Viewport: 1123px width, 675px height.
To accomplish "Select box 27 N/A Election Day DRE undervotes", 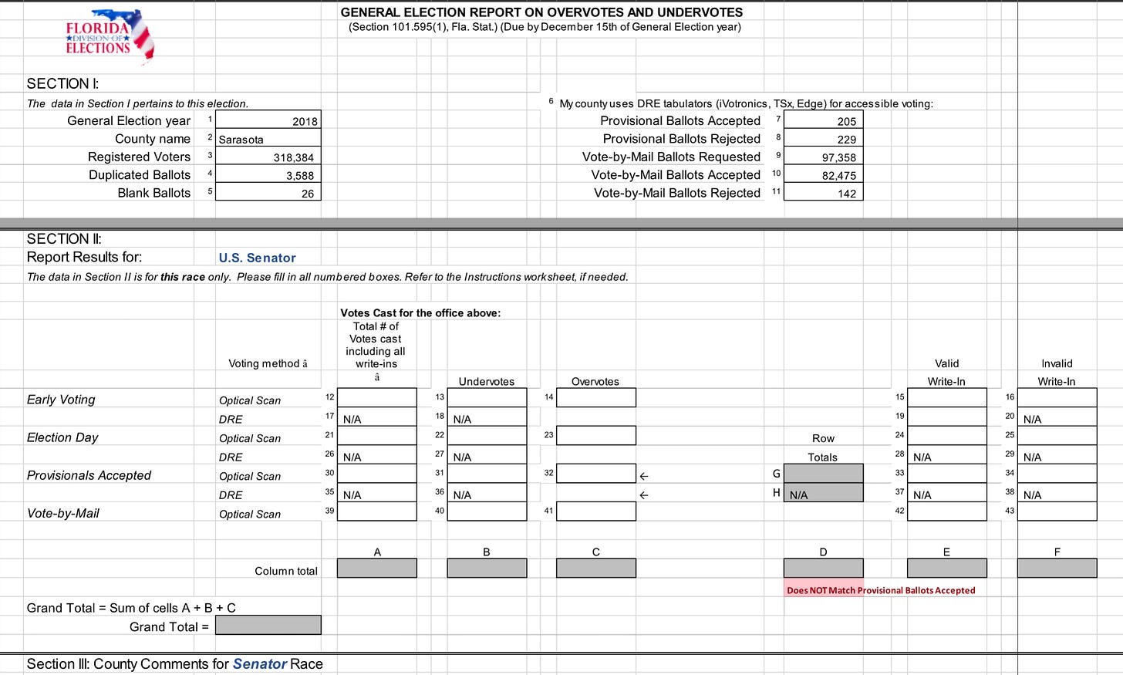I will click(x=487, y=454).
